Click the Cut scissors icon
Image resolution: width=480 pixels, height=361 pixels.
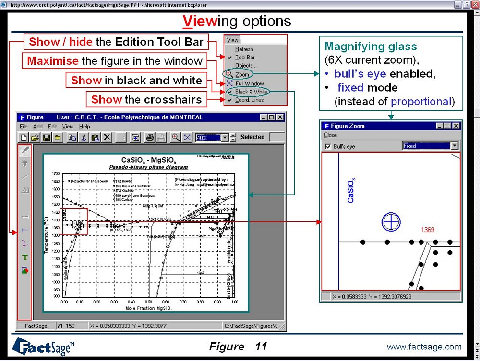pos(84,138)
